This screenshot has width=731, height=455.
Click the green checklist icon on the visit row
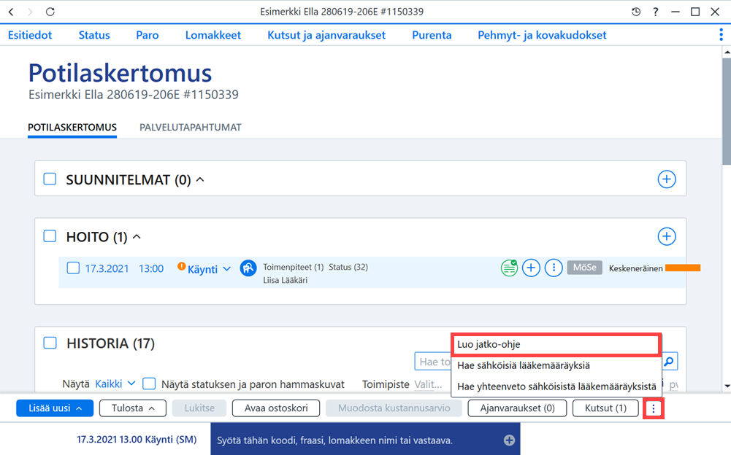(x=509, y=268)
